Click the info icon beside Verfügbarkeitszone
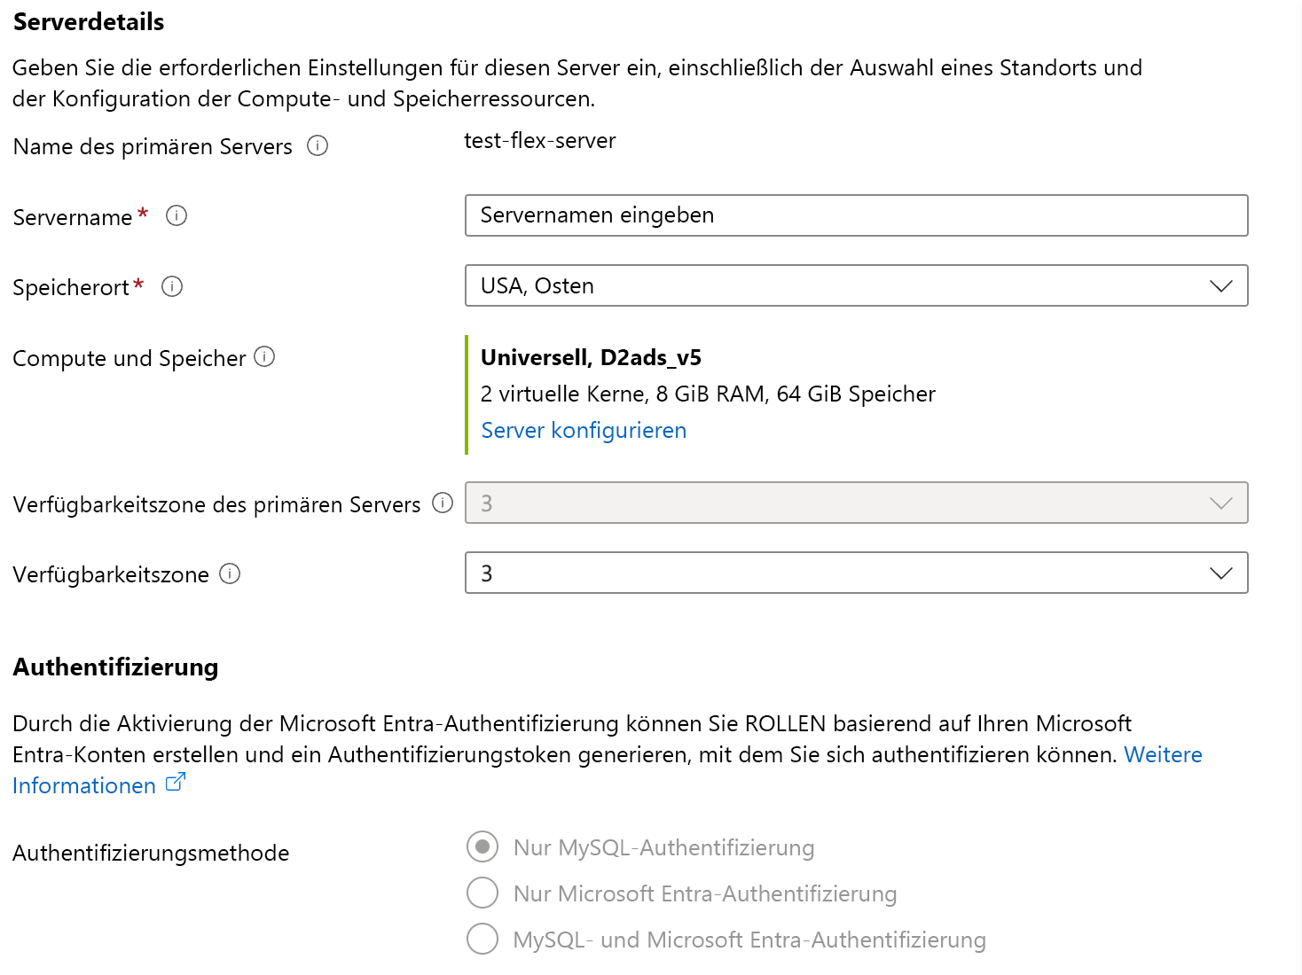The height and width of the screenshot is (975, 1302). (229, 574)
